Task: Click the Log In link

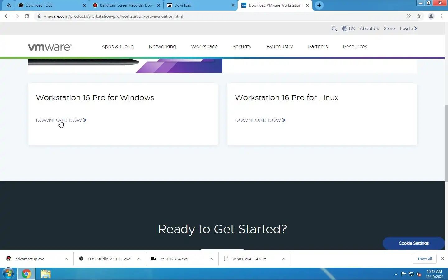Action: [408, 29]
